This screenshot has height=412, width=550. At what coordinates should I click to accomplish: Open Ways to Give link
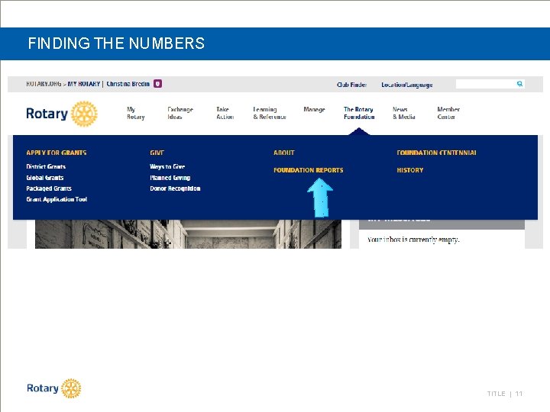coord(167,167)
